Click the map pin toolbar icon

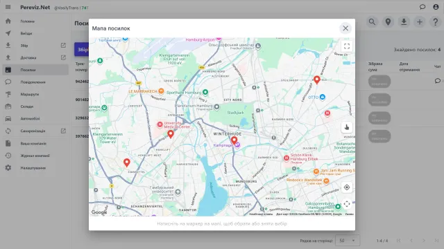pyautogui.click(x=388, y=21)
